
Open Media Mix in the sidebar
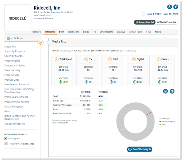[10, 46]
